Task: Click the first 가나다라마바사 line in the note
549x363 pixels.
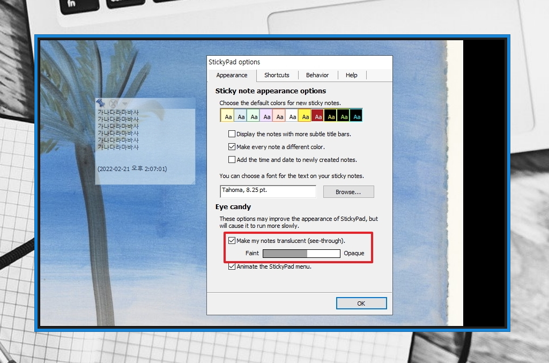Action: pyautogui.click(x=118, y=113)
